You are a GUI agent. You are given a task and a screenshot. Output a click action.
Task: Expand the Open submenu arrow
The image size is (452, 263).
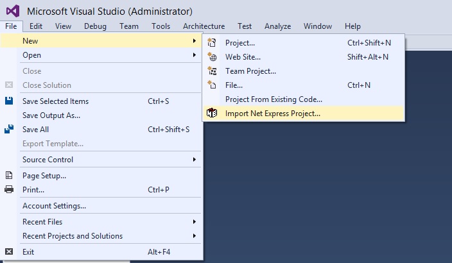coord(194,55)
